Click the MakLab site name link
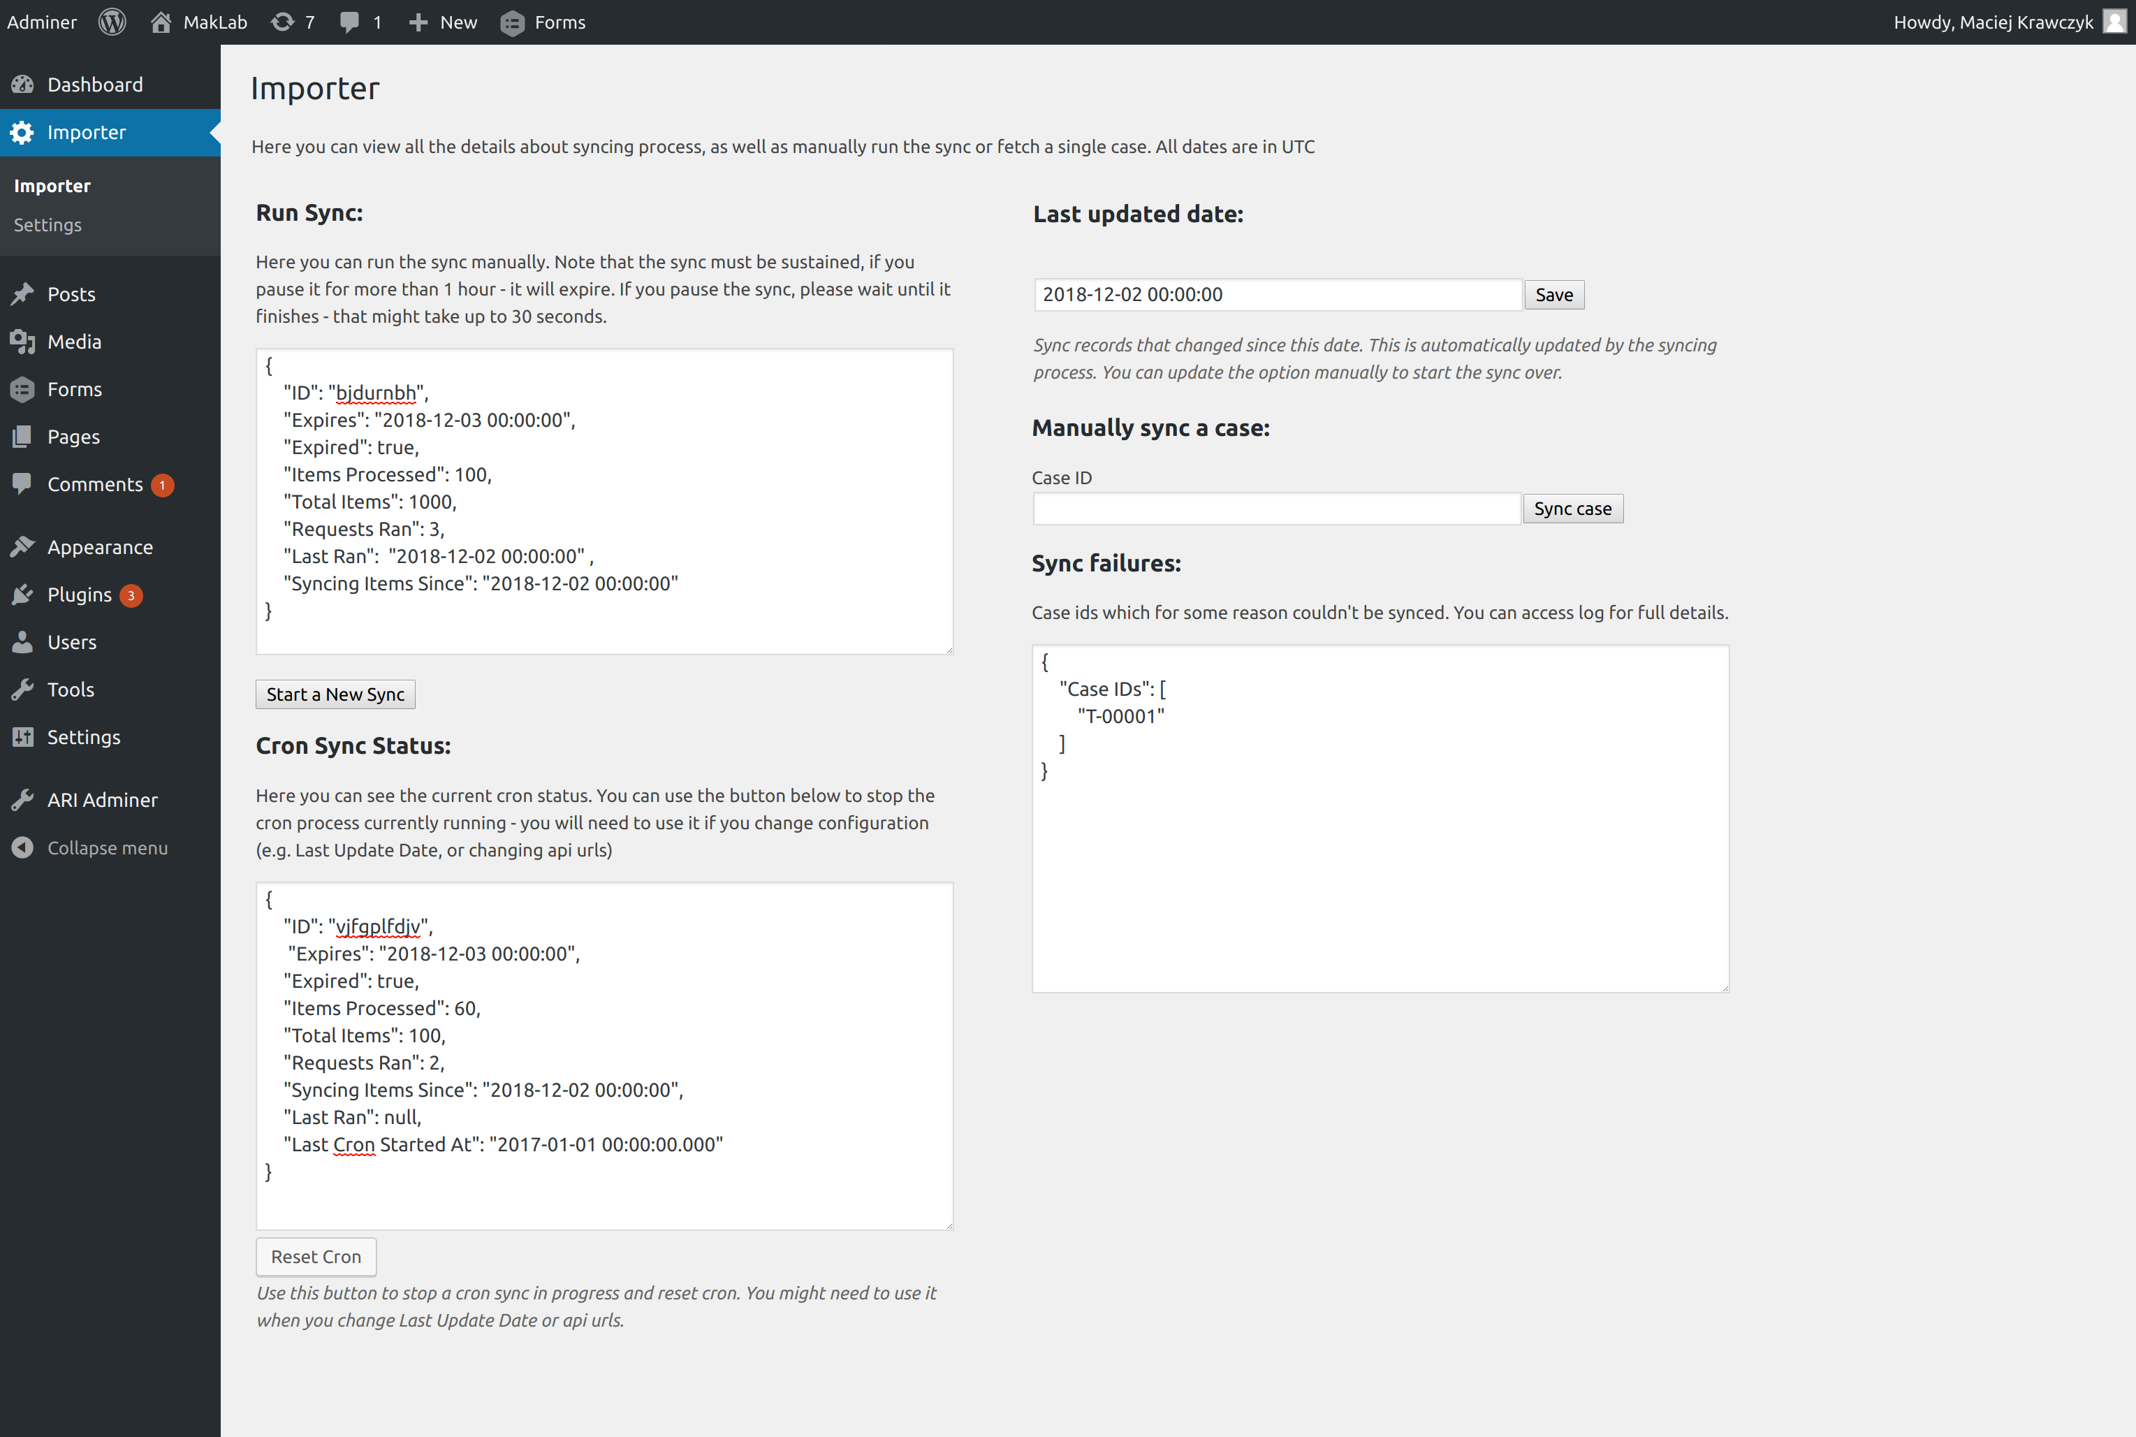This screenshot has width=2136, height=1437. coord(215,22)
